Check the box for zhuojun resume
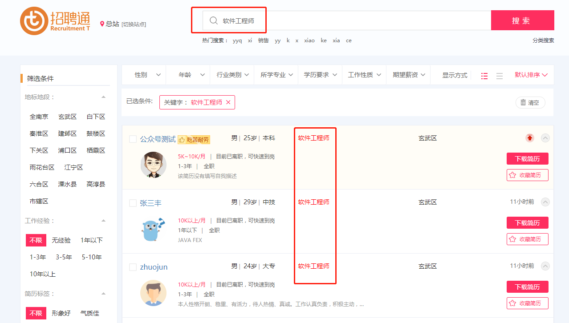569x323 pixels. point(133,267)
